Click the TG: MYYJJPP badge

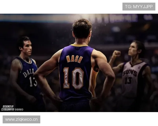[x=139, y=7]
